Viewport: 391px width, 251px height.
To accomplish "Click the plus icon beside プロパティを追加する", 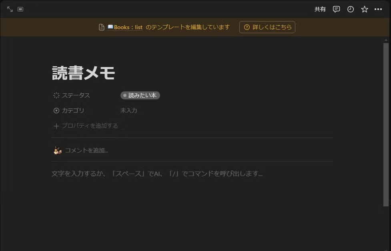I will (x=56, y=126).
